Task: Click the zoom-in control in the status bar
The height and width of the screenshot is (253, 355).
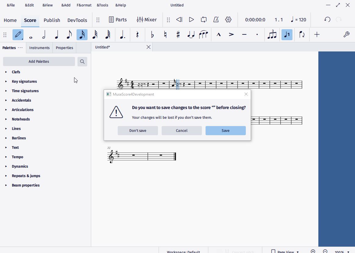Action: [313, 251]
